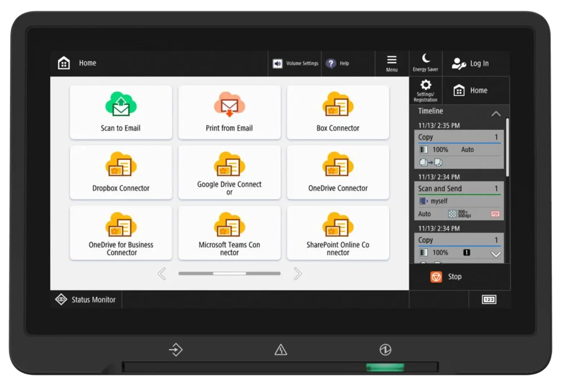
Task: Select the Scan and Send timeline entry
Action: pyautogui.click(x=459, y=201)
